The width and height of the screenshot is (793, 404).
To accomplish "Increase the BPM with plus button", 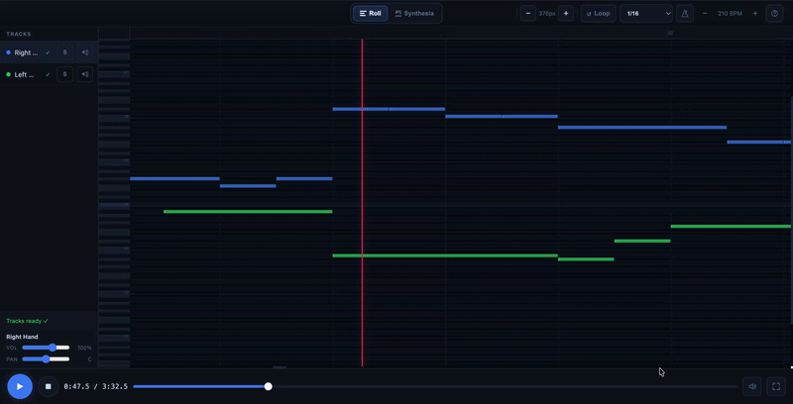I will 755,14.
